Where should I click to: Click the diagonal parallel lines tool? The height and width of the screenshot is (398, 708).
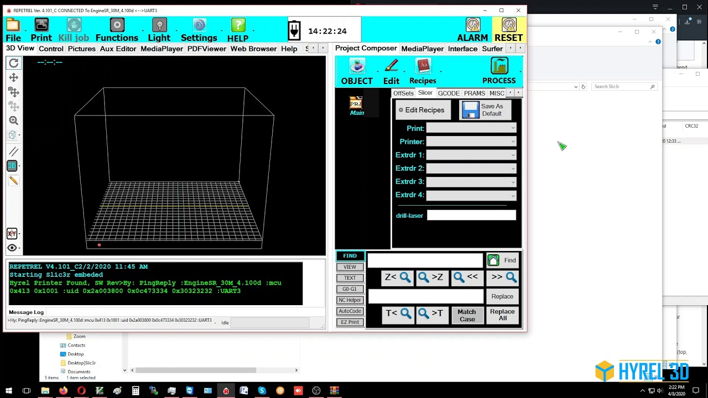(x=14, y=151)
